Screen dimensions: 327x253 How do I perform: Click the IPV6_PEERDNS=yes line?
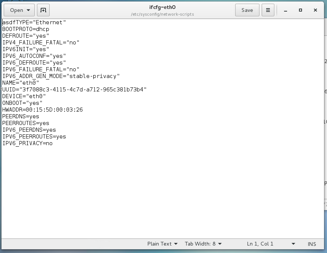click(29, 130)
